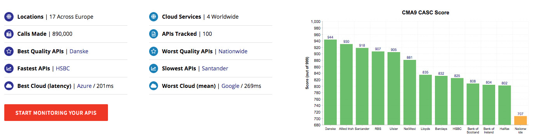Open the Azure link for best cloud latency
The width and height of the screenshot is (534, 140).
(x=84, y=86)
